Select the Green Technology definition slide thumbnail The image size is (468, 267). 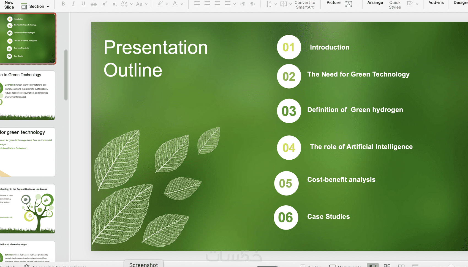click(28, 95)
